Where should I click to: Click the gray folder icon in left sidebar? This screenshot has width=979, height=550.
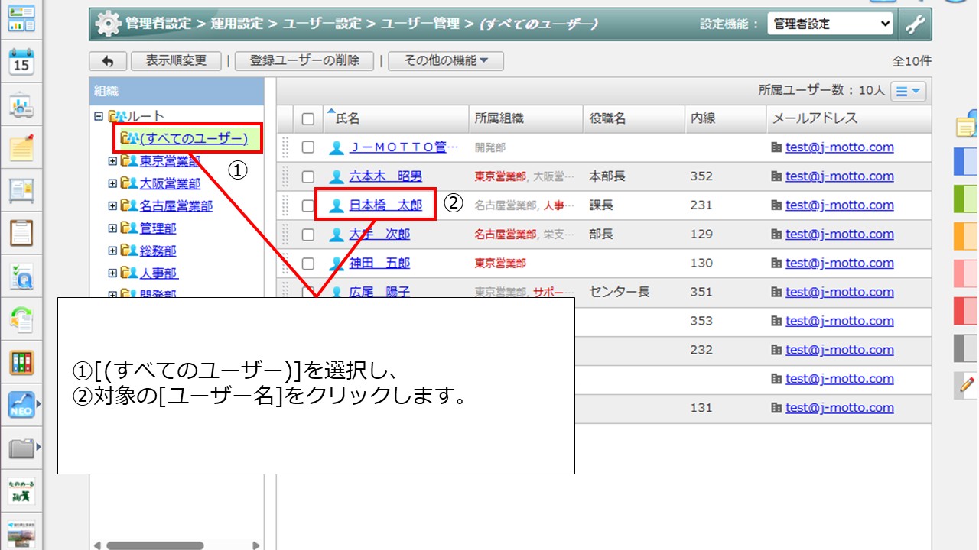pos(21,448)
